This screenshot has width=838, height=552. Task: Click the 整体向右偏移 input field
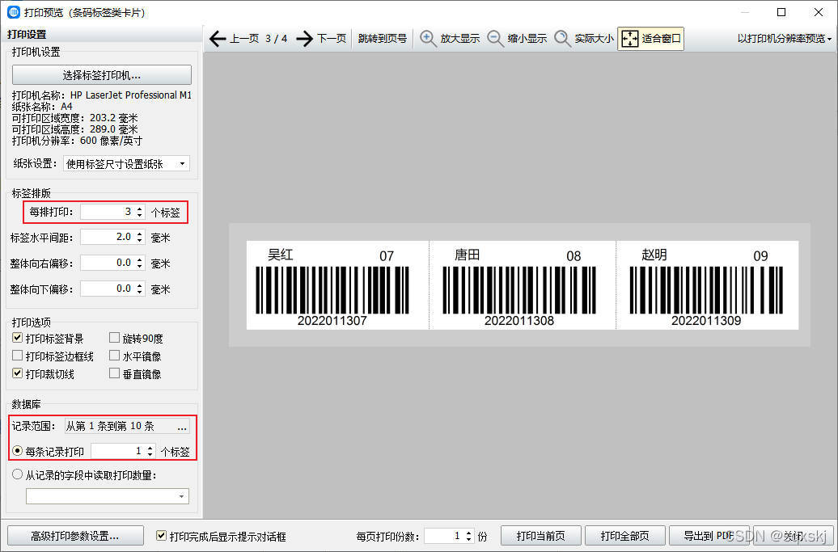point(108,263)
